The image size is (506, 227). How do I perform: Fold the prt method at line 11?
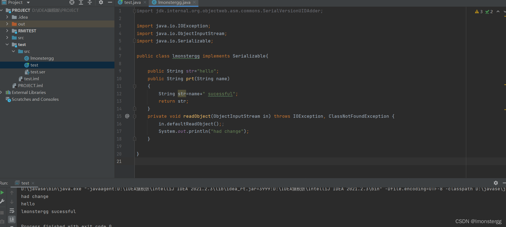click(134, 86)
